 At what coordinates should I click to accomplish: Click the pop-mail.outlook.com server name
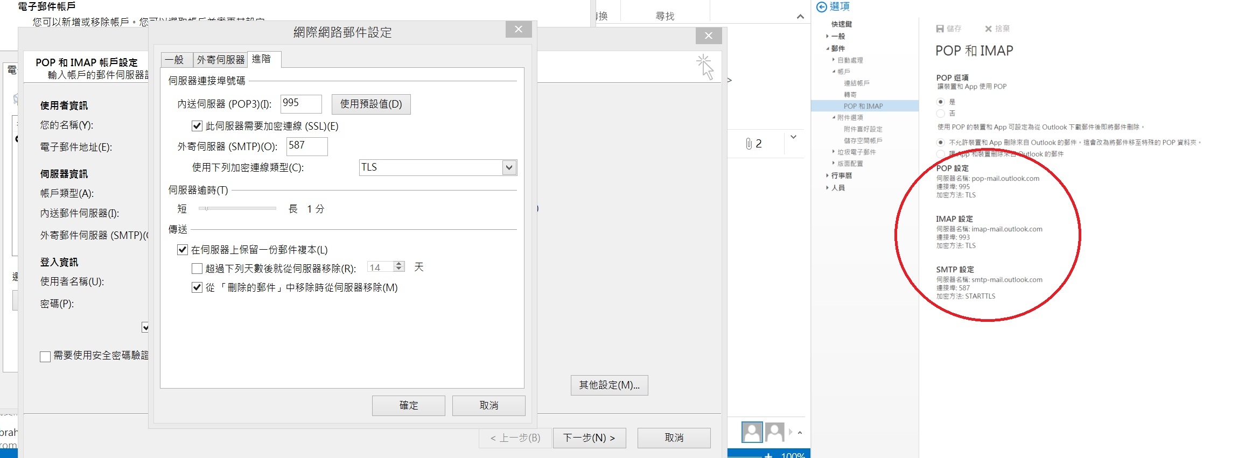pos(1005,179)
